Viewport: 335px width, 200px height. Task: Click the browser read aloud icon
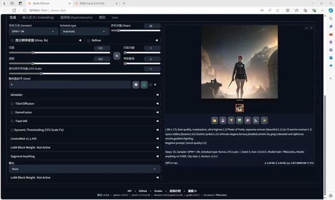tap(270, 10)
